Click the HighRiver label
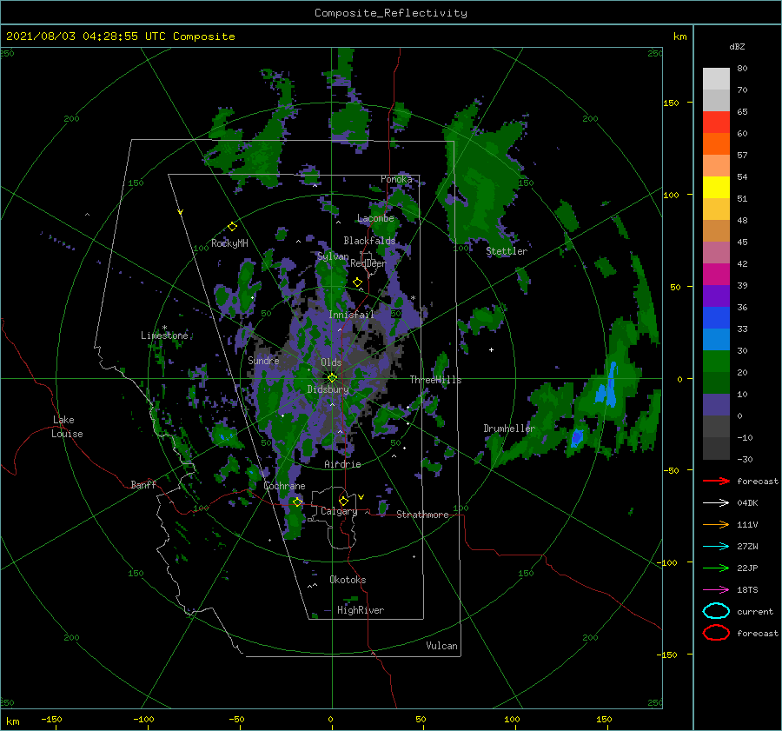 tap(361, 611)
